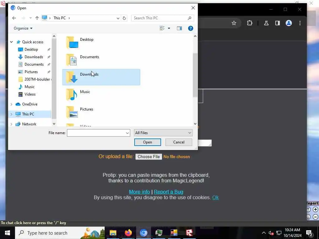Click the taskbar search box

point(60,233)
